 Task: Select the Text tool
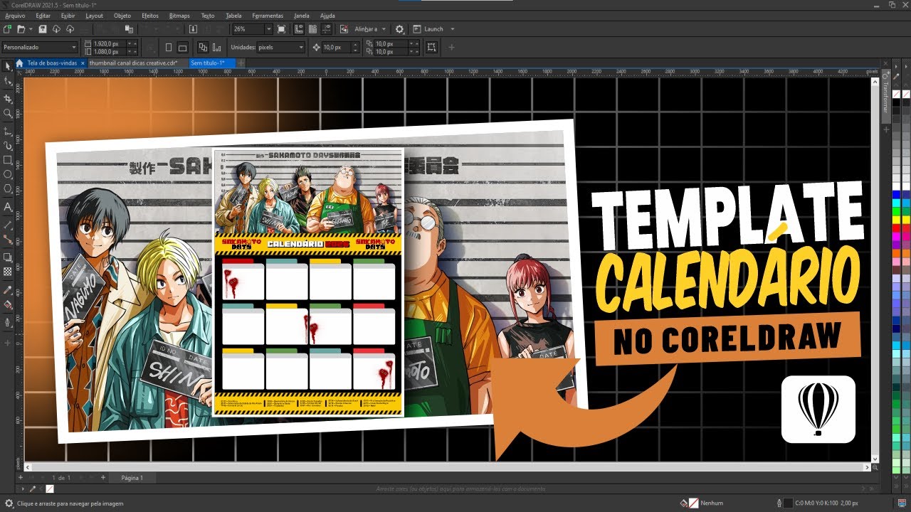coord(8,207)
